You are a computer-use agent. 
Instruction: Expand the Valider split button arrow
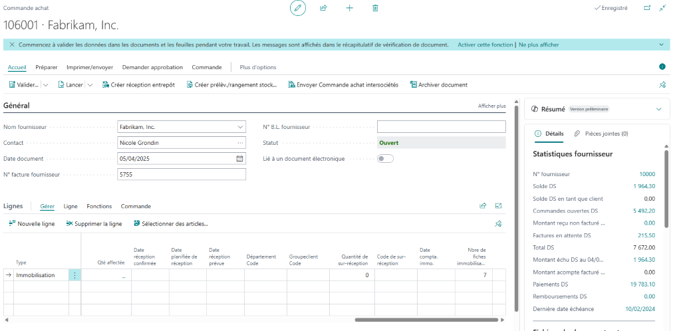(x=46, y=85)
